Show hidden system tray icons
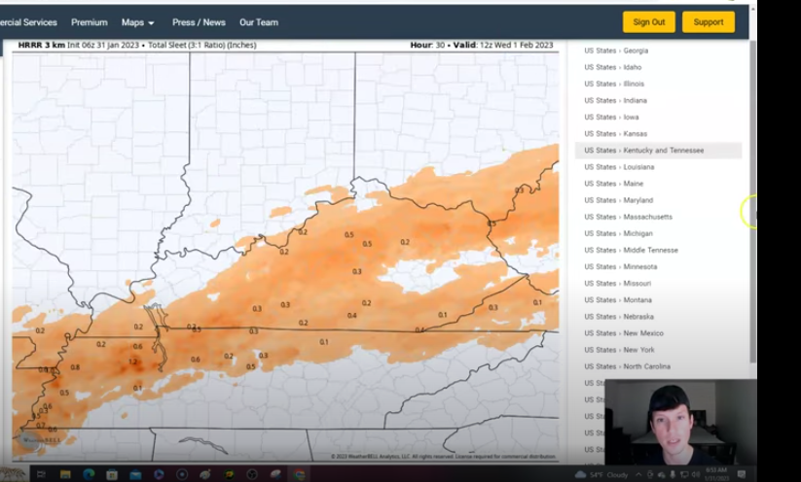The width and height of the screenshot is (801, 482). point(638,475)
